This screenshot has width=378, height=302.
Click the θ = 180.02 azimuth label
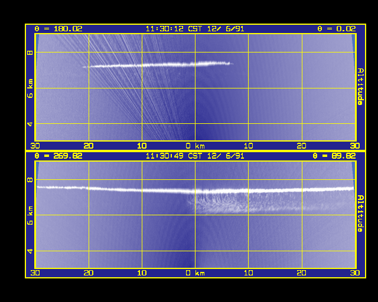coord(58,29)
